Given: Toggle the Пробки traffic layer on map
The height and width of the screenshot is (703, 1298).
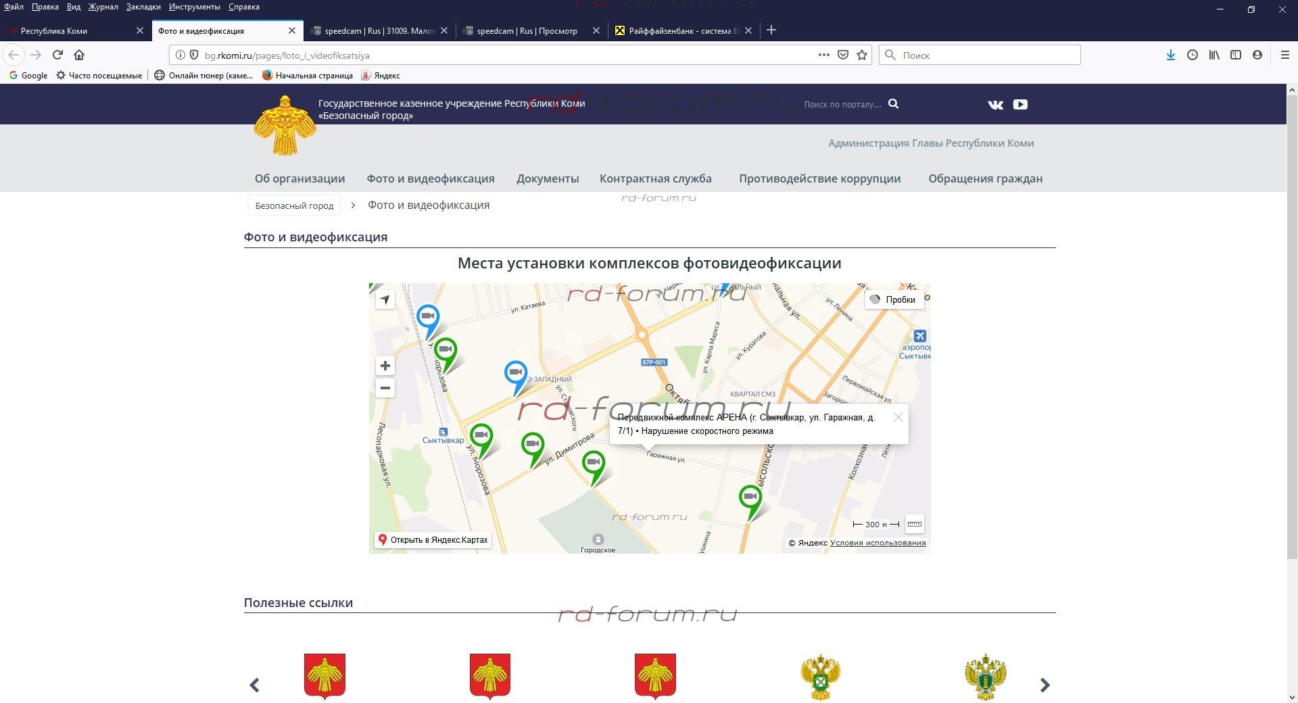Looking at the screenshot, I should point(893,299).
